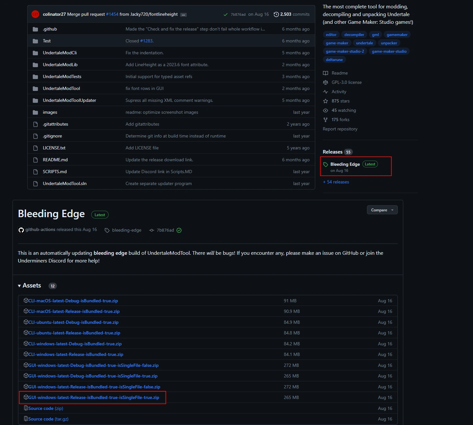473x425 pixels.
Task: Select the game-maker-studio-2 topic tag
Action: pos(345,51)
